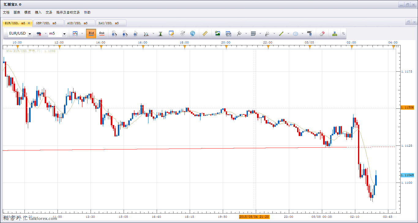Screen dimensions: 418x223
Task: Select the green trend line tool
Action: (x=281, y=34)
